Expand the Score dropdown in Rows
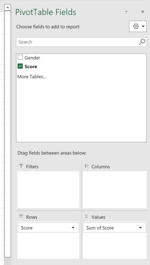This screenshot has height=265, width=150. pos(73,228)
